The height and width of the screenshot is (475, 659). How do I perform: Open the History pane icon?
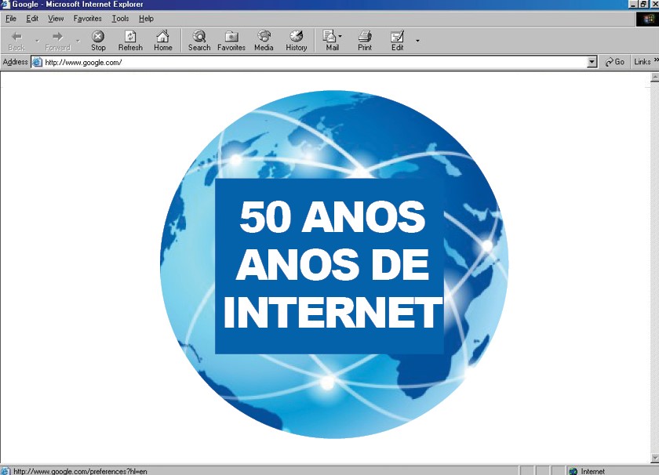coord(297,40)
